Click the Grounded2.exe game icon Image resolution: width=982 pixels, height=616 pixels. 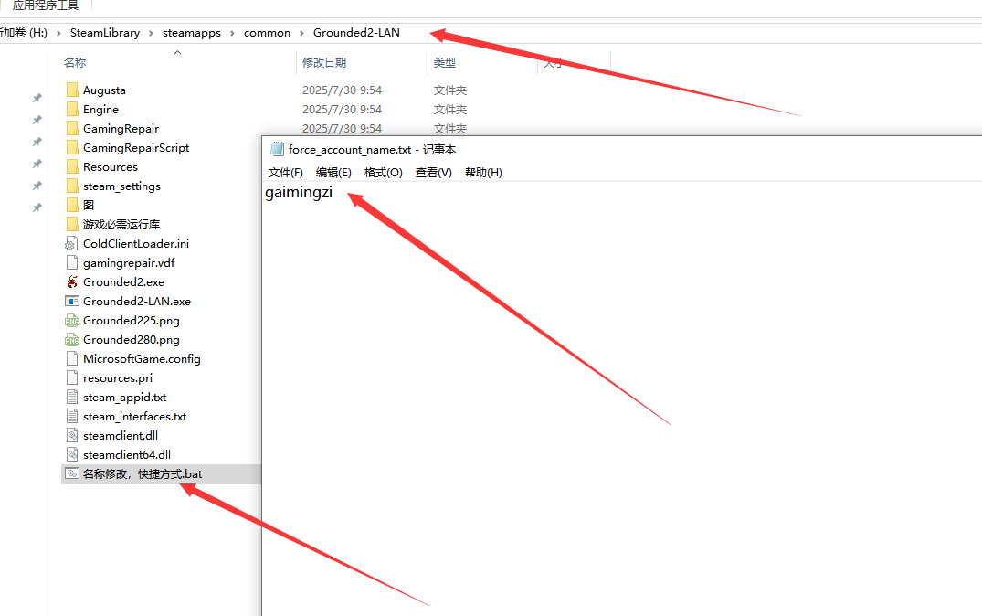(72, 282)
